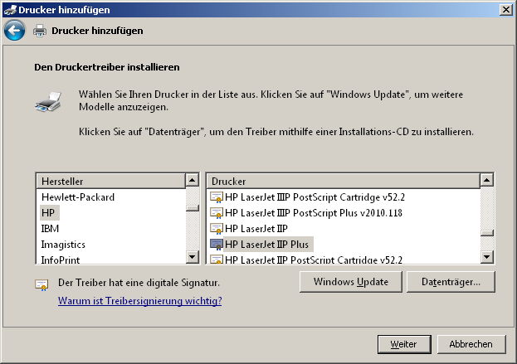Open the Warum ist Treibersignierung wichtig? link
Screen dimensions: 517x364
click(x=139, y=301)
